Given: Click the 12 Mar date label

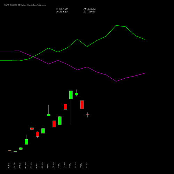Looking at the screenshot, I should click(65, 165).
